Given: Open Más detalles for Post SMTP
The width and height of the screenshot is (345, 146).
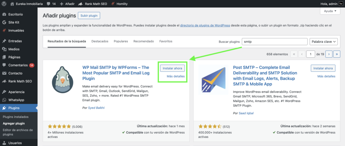Looking at the screenshot, I should click(326, 76).
